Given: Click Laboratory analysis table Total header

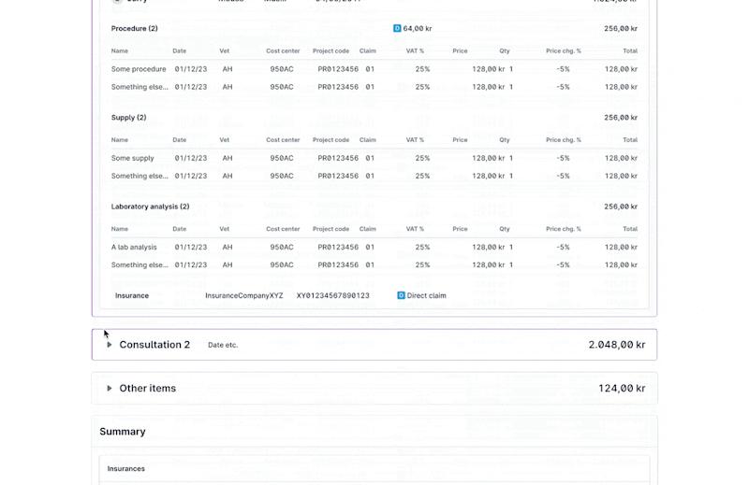Looking at the screenshot, I should (x=630, y=229).
